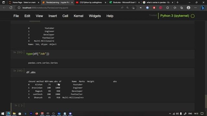207x116 pixels.
Task: Open browser Collections
Action: (x=181, y=8)
